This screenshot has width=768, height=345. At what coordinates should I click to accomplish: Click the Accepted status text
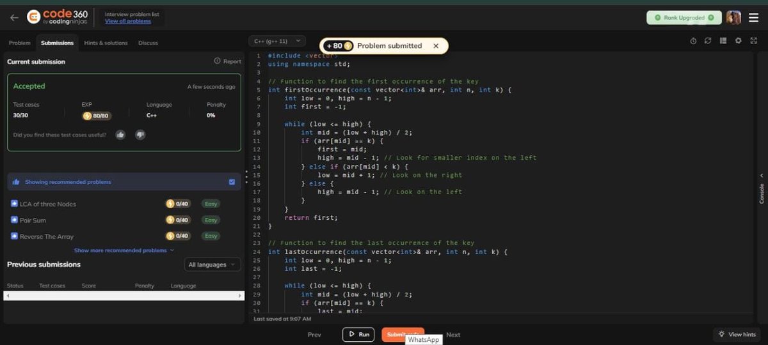(29, 86)
